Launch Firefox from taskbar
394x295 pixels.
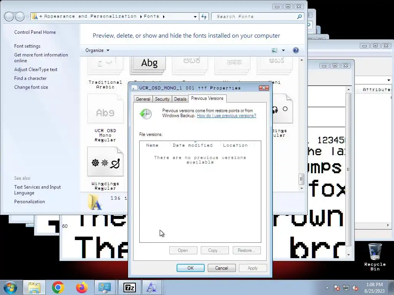(x=82, y=287)
